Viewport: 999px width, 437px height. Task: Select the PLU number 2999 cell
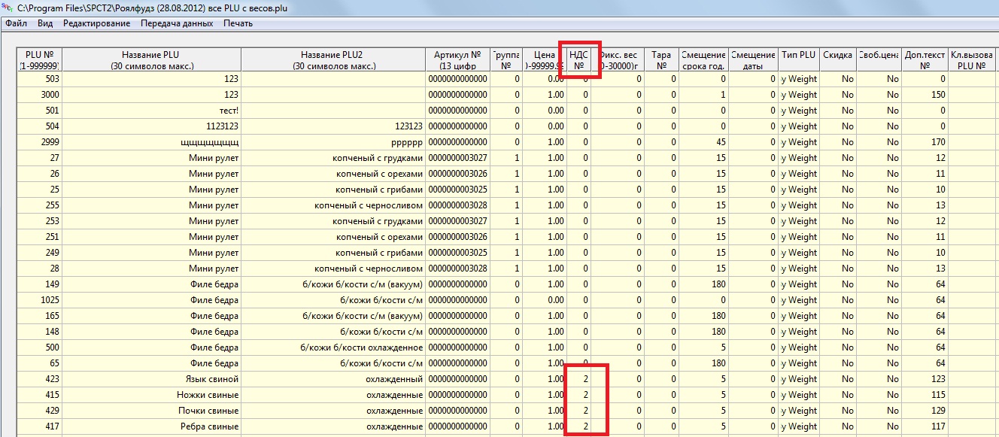click(x=39, y=142)
